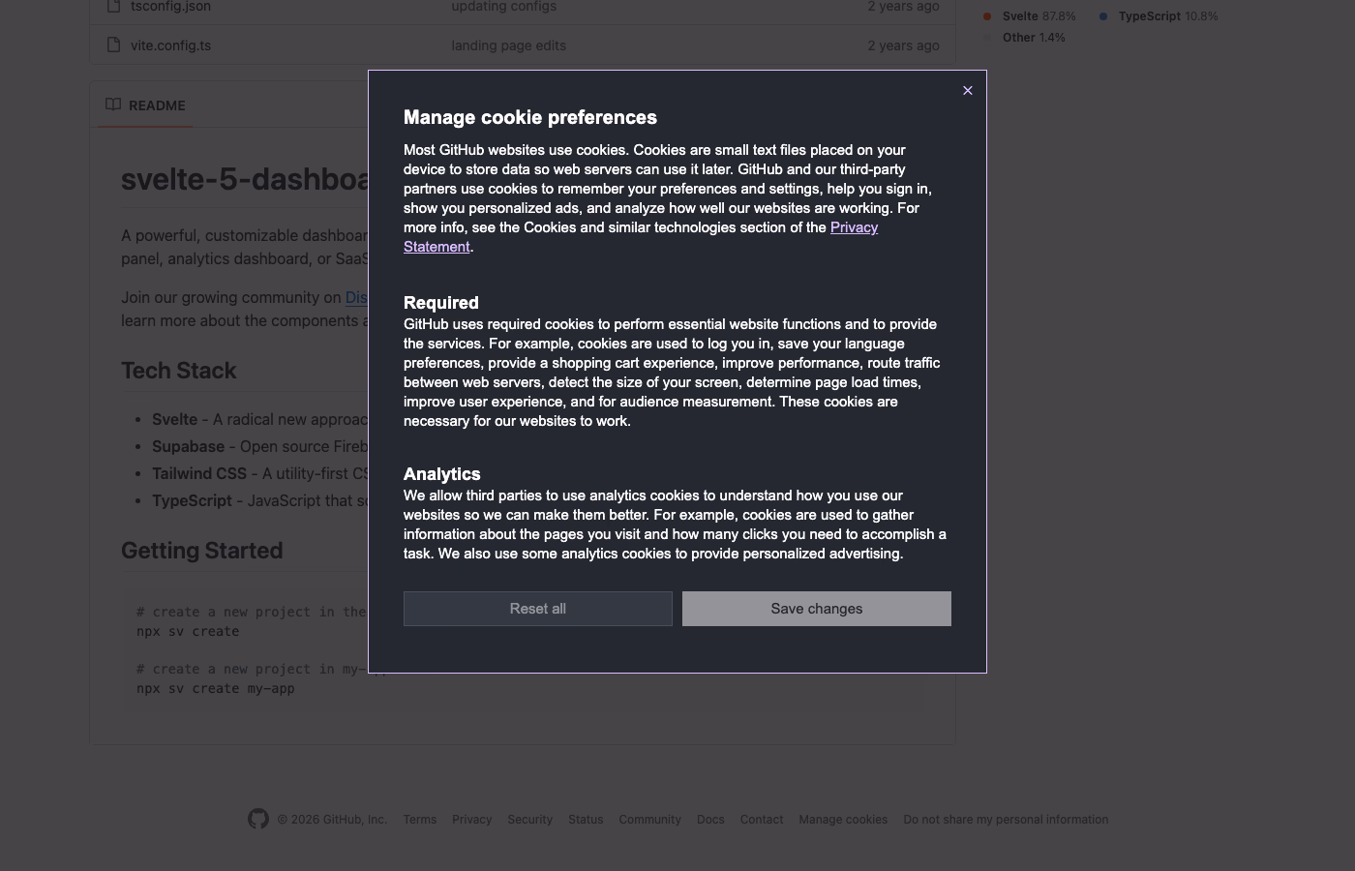
Task: Click the GitHub Octocat logo in footer
Action: click(258, 819)
